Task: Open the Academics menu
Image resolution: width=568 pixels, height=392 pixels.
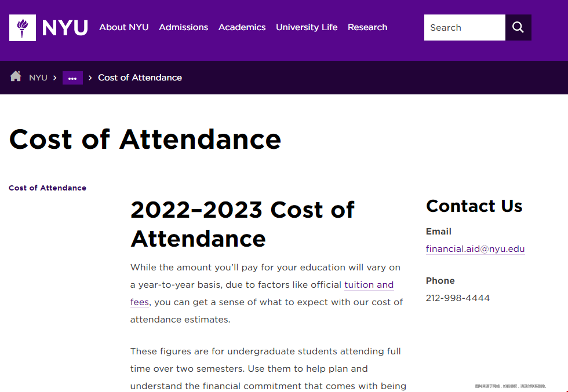Action: click(x=242, y=27)
